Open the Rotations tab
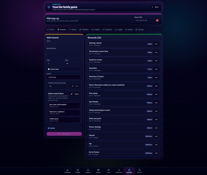This screenshot has width=207, height=175. click(x=107, y=30)
